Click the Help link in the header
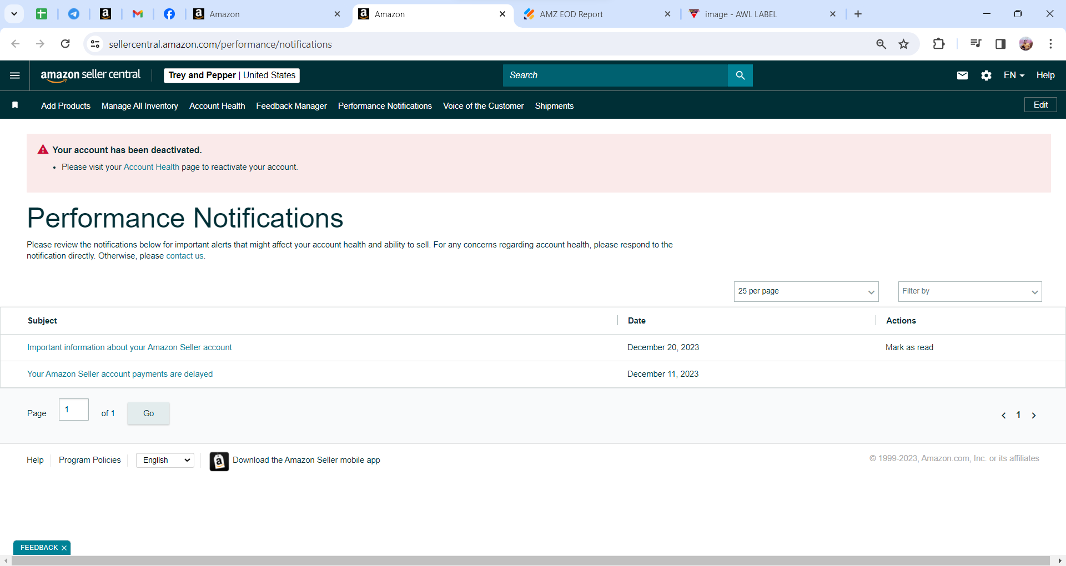The image size is (1066, 566). tap(1045, 75)
